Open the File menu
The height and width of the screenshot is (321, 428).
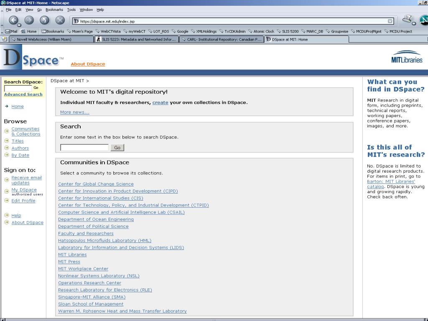click(x=9, y=10)
